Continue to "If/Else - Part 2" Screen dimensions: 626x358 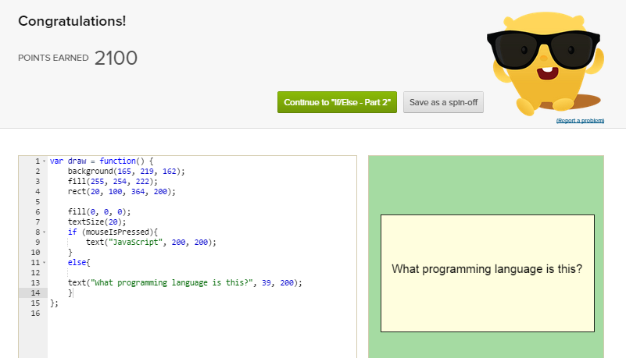point(338,102)
